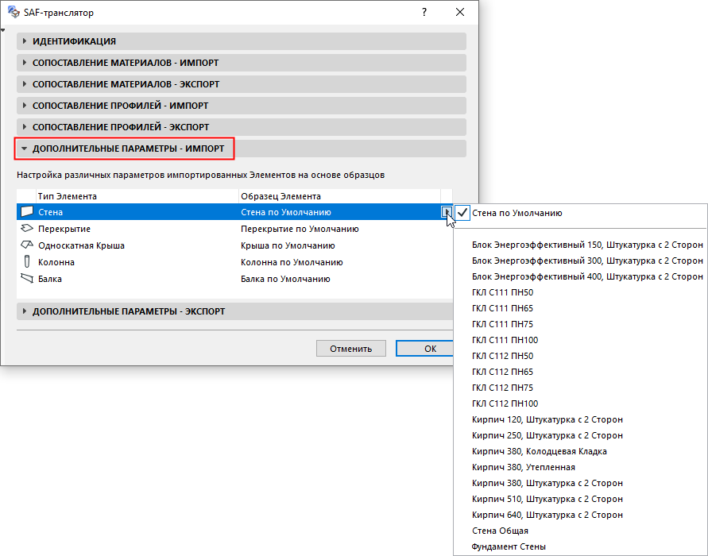This screenshot has width=708, height=556.
Task: Click the column icon beside Колонна
Action: coord(27,262)
